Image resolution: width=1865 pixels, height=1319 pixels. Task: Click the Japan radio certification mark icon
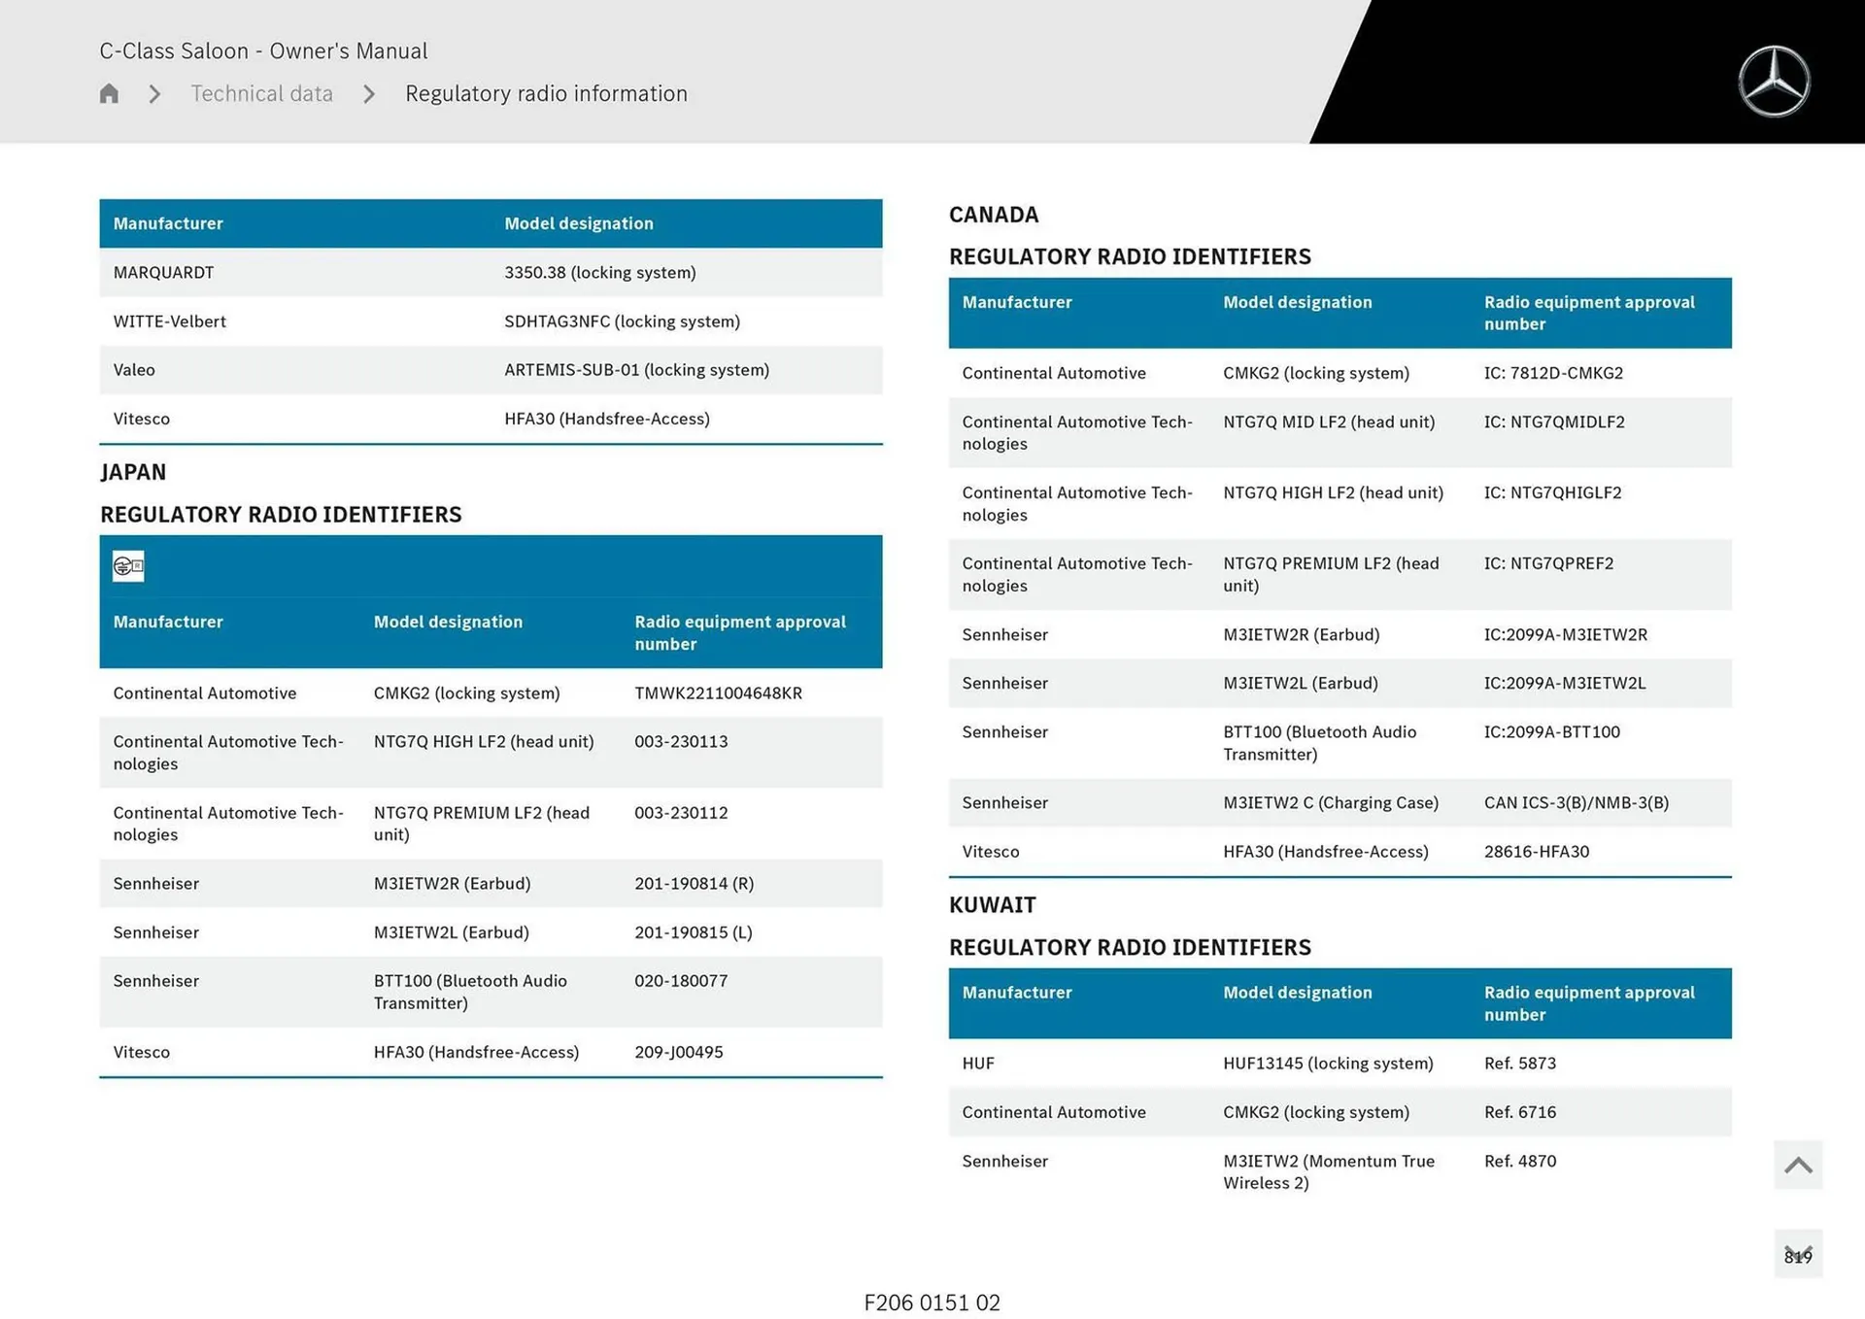(x=128, y=566)
